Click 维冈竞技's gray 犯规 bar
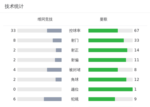This screenshot has width=150, height=107. point(53,99)
